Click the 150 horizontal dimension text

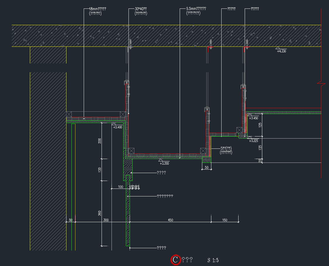225,220
